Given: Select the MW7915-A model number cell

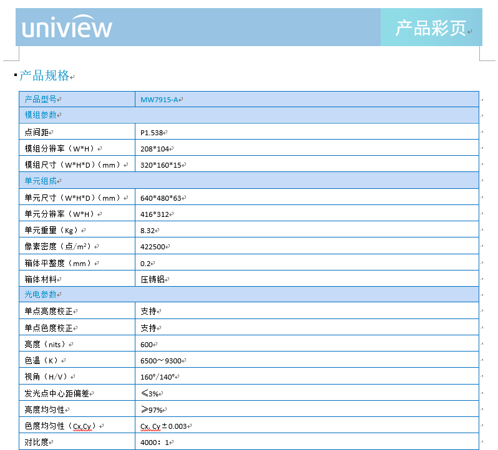Looking at the screenshot, I should (x=159, y=99).
